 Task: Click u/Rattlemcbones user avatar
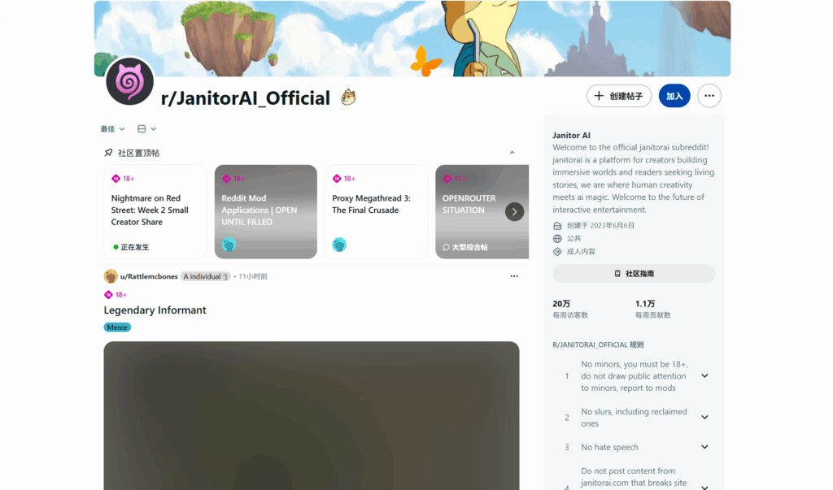pos(111,276)
